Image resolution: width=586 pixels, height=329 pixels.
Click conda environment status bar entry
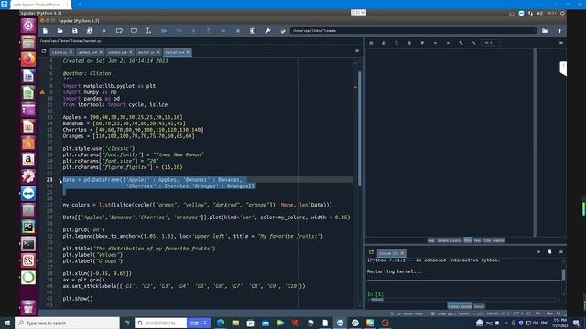pyautogui.click(x=457, y=313)
